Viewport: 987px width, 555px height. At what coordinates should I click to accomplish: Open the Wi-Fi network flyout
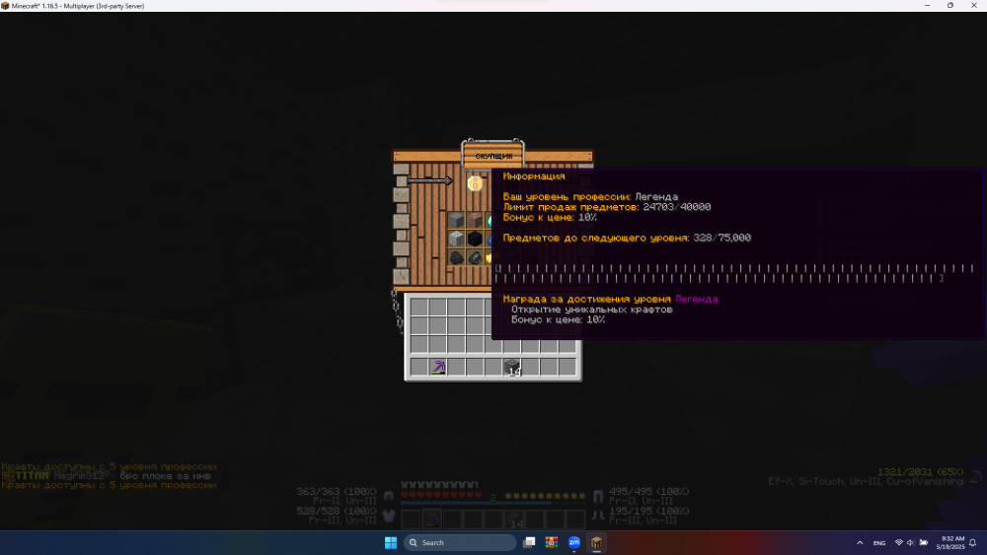tap(899, 542)
